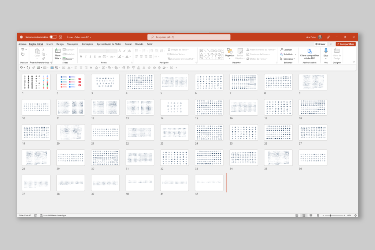Open the customize quick access toolbar arrow
Image resolution: width=375 pixels, height=250 pixels.
tap(177, 68)
